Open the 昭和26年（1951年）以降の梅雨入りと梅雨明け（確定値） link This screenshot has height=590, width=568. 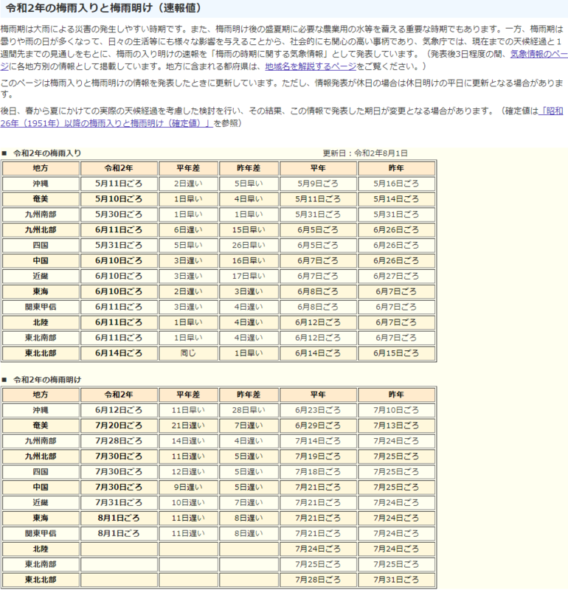(106, 123)
